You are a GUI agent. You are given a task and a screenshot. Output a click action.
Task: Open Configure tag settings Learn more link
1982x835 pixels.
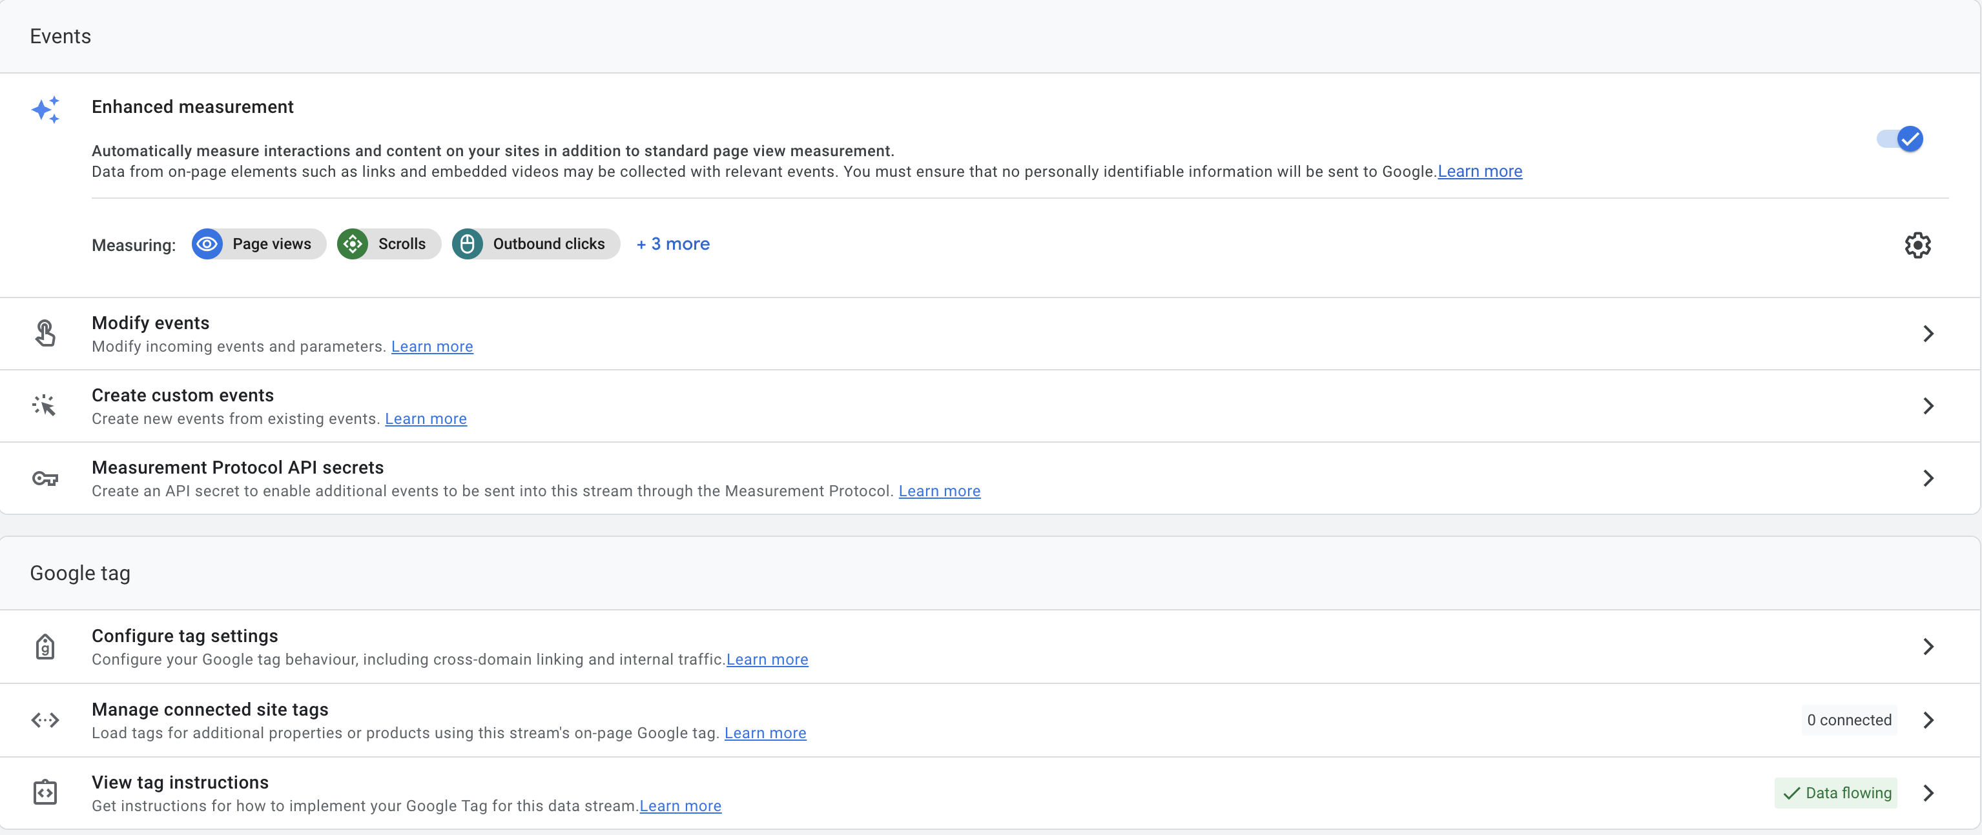tap(767, 659)
